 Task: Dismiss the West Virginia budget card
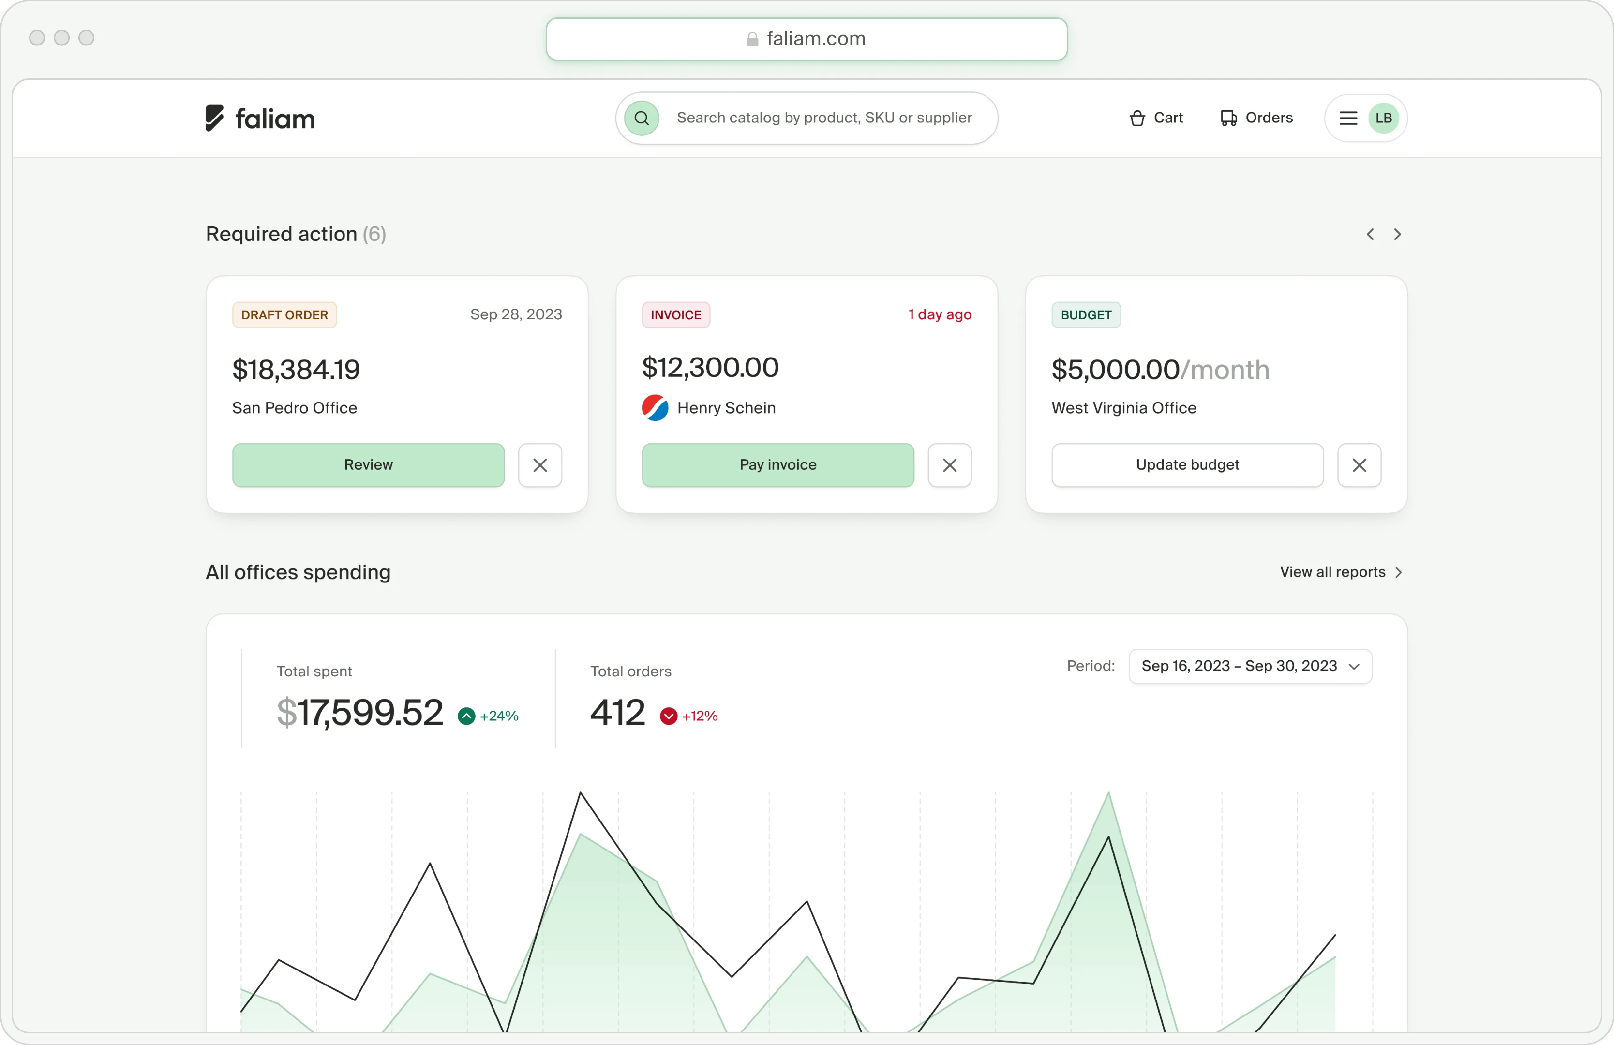(1359, 465)
